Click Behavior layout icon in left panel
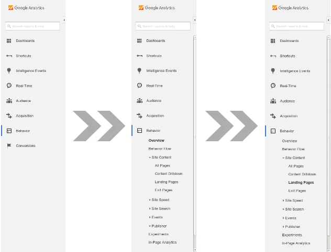 pyautogui.click(x=9, y=131)
